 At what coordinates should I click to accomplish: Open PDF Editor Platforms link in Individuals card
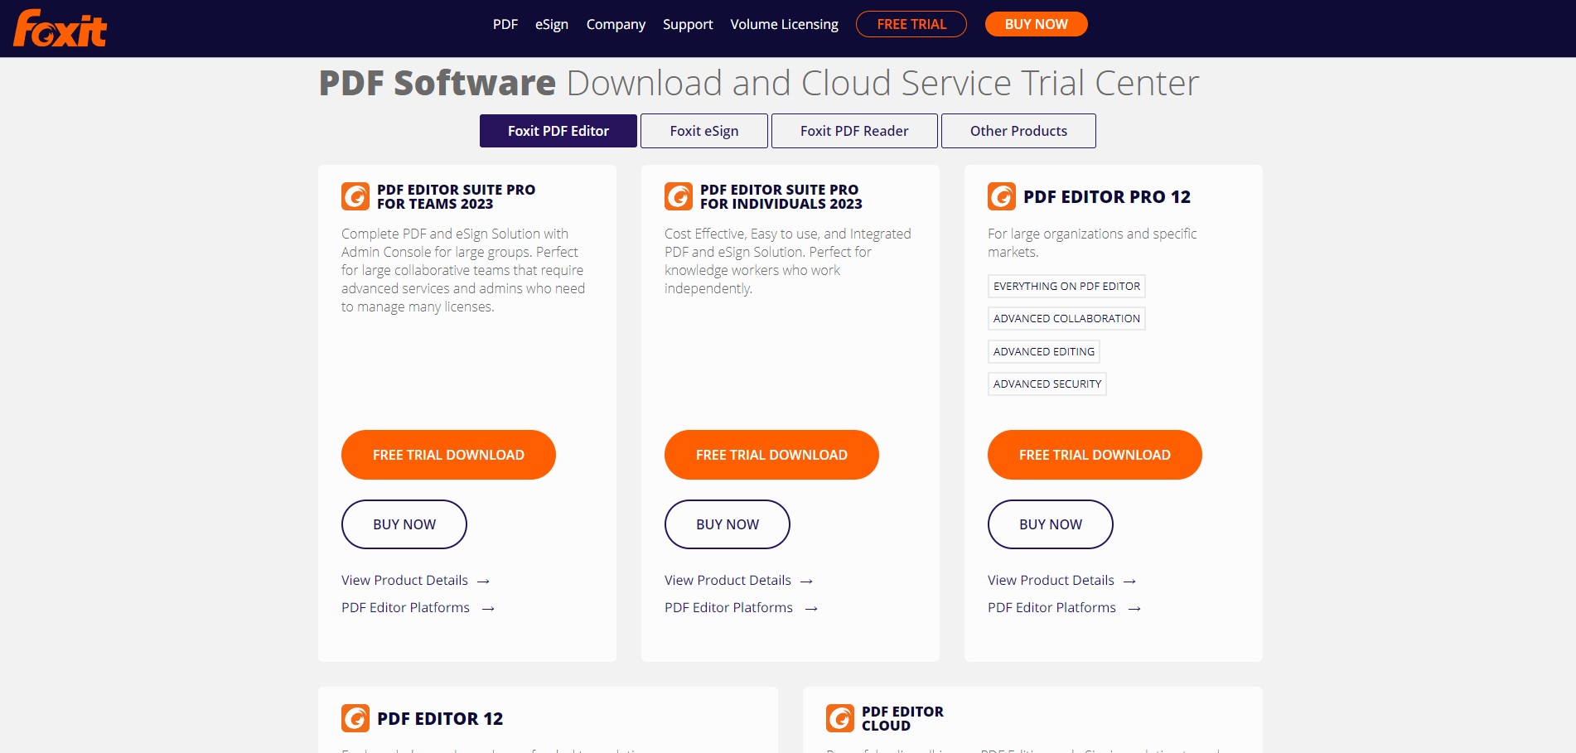[741, 607]
